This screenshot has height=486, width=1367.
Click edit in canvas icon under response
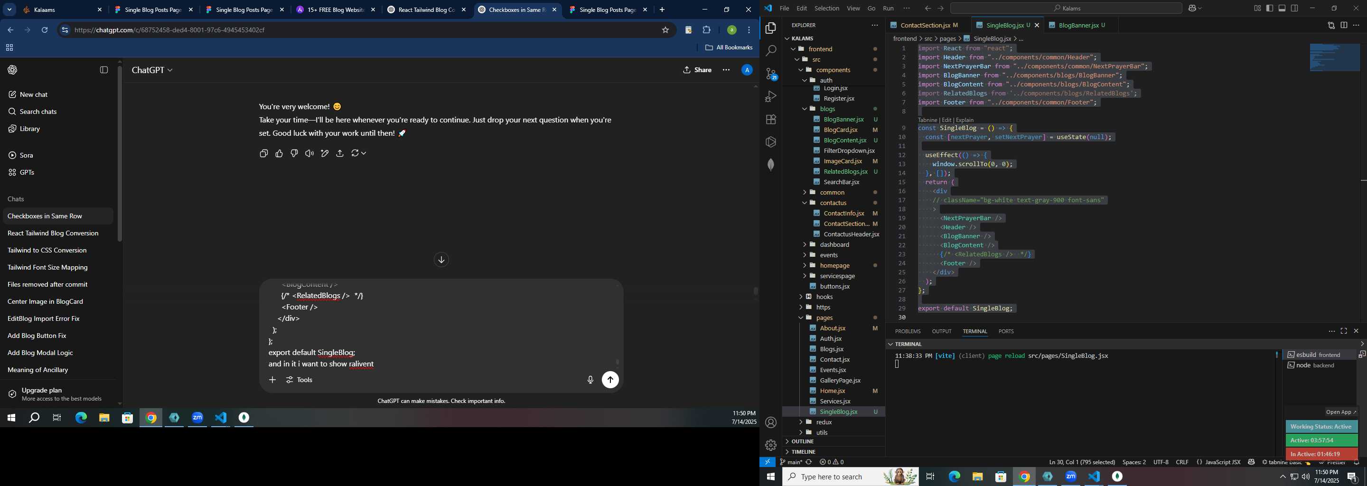point(325,153)
